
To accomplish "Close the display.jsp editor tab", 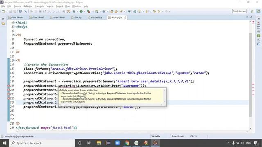I will 124,18.
